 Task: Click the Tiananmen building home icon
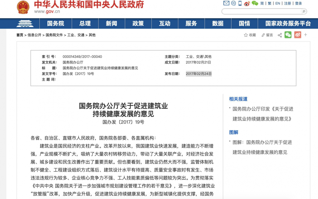pyautogui.click(x=25, y=24)
